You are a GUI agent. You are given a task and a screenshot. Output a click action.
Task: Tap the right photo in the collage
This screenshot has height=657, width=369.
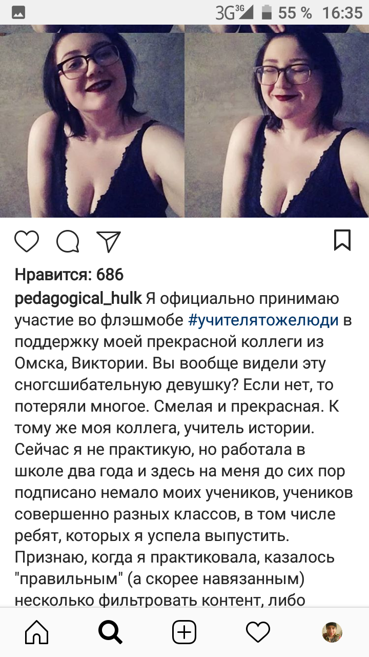click(277, 121)
